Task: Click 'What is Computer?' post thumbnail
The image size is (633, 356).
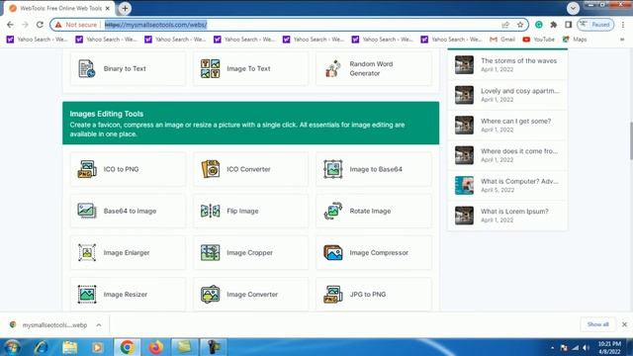Action: point(464,185)
